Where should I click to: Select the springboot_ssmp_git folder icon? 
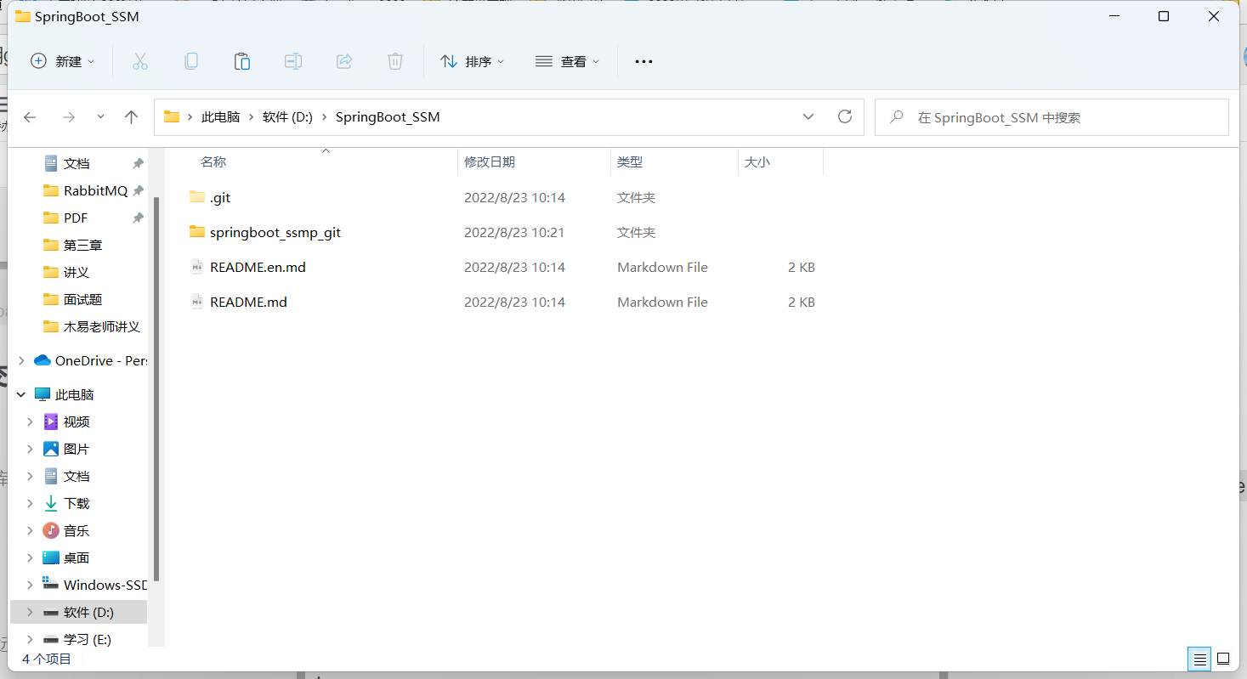pos(197,232)
